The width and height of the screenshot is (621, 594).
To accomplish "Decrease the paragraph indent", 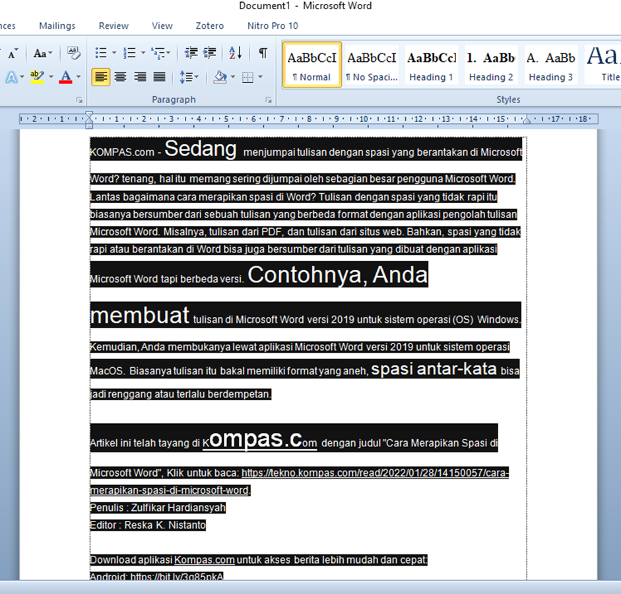I will (191, 53).
